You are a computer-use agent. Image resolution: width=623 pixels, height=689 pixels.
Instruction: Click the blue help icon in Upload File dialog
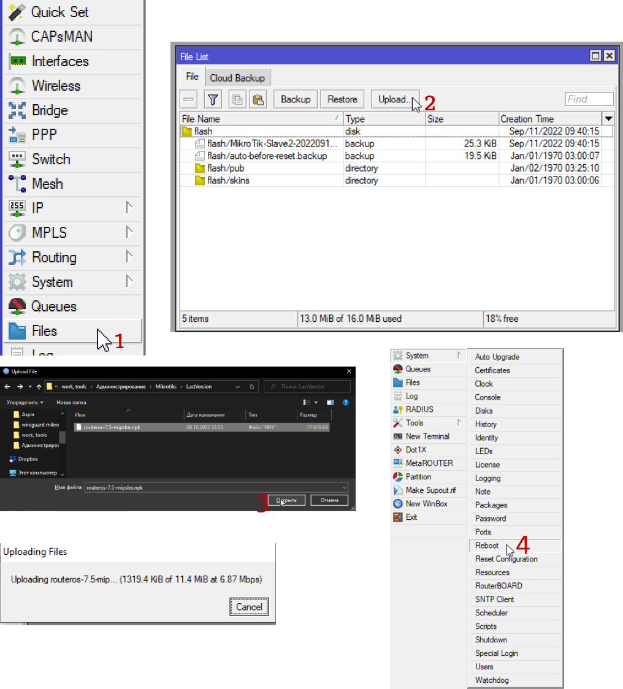tap(346, 403)
